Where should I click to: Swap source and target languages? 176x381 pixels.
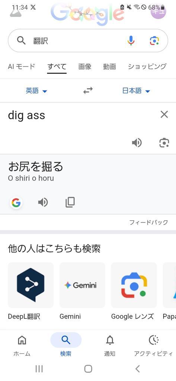(x=88, y=91)
